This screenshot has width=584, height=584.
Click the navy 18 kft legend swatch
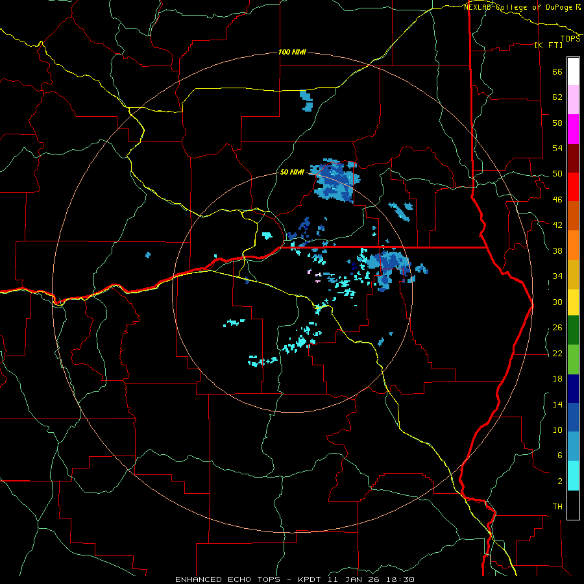pyautogui.click(x=573, y=389)
